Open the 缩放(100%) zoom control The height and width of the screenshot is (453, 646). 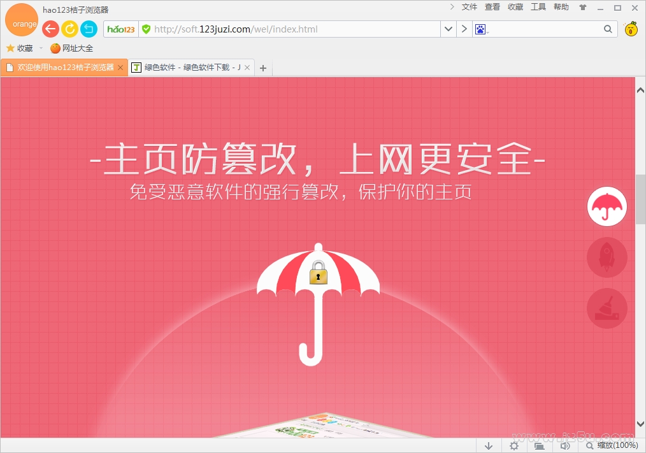click(x=612, y=445)
